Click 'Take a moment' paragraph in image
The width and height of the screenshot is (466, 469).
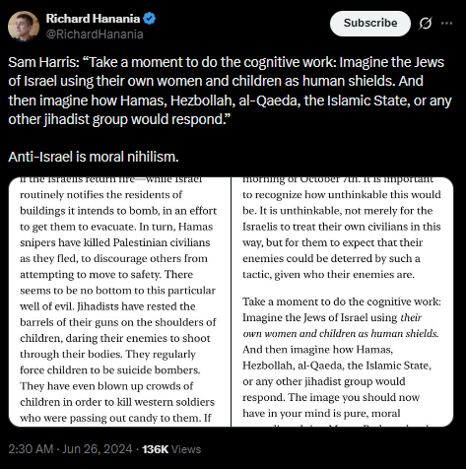click(342, 358)
